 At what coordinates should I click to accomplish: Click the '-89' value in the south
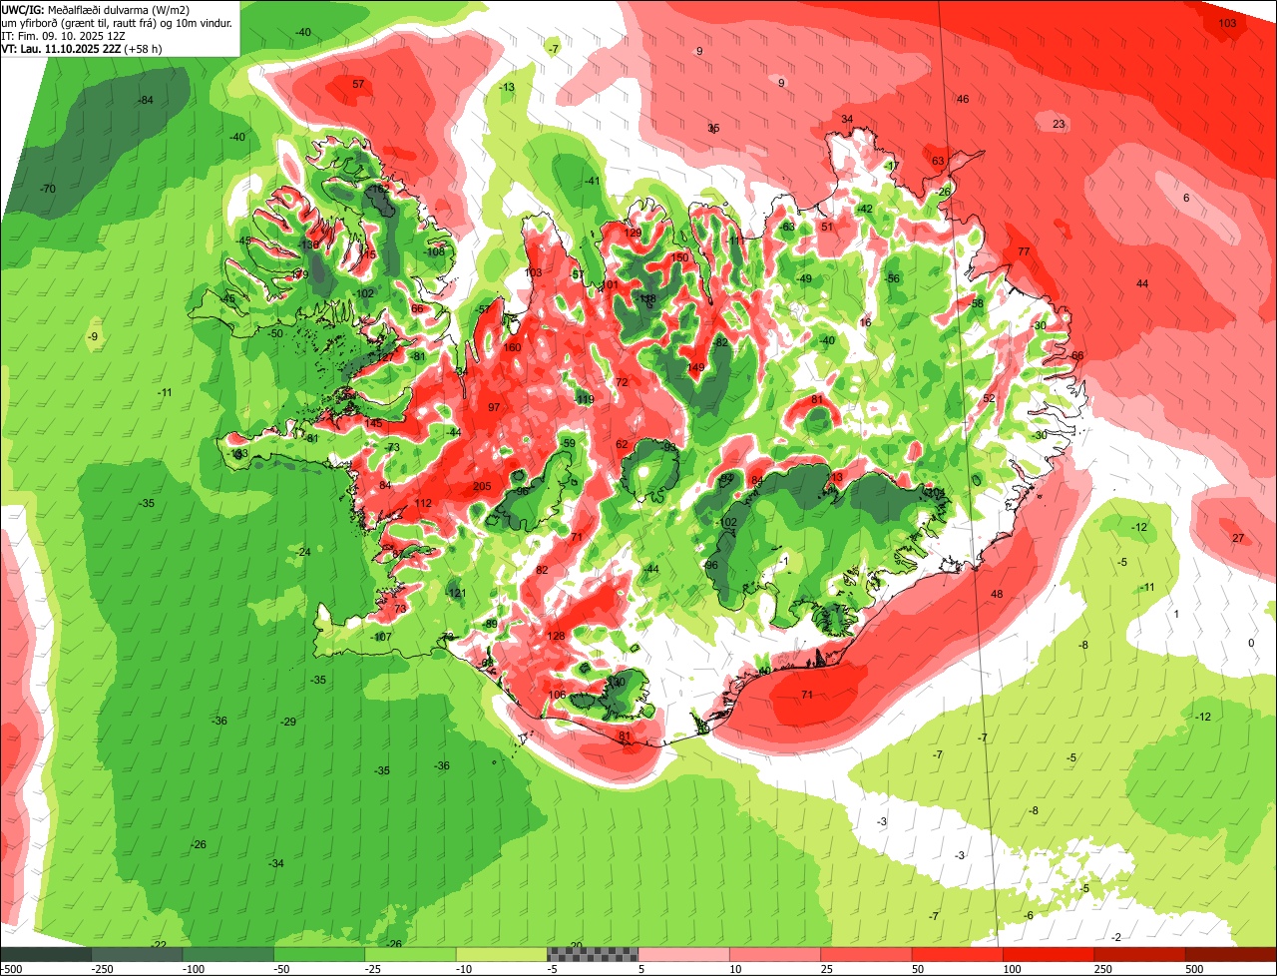click(x=490, y=625)
